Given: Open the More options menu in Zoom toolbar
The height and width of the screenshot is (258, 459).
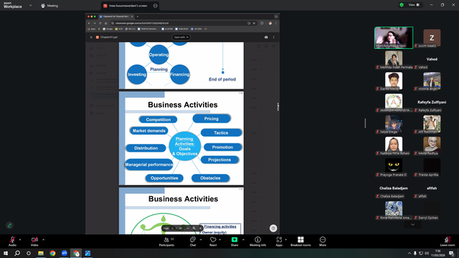Looking at the screenshot, I should tap(323, 242).
